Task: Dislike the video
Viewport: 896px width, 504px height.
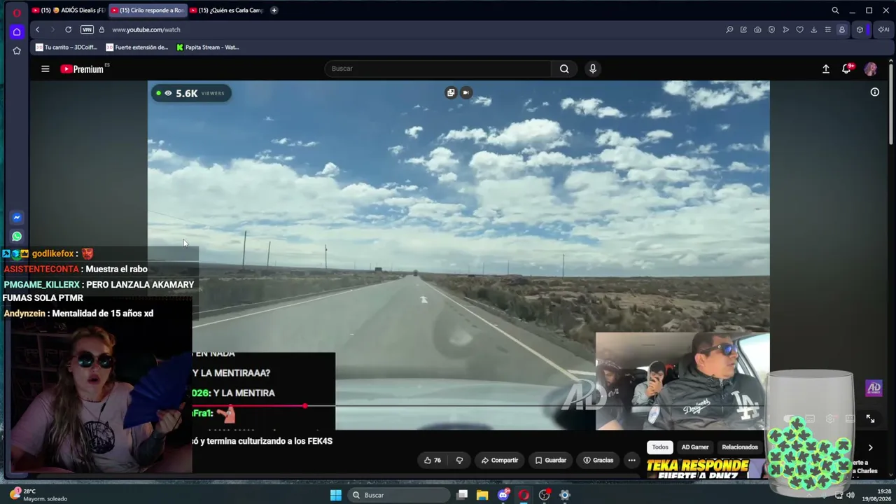Action: click(459, 460)
